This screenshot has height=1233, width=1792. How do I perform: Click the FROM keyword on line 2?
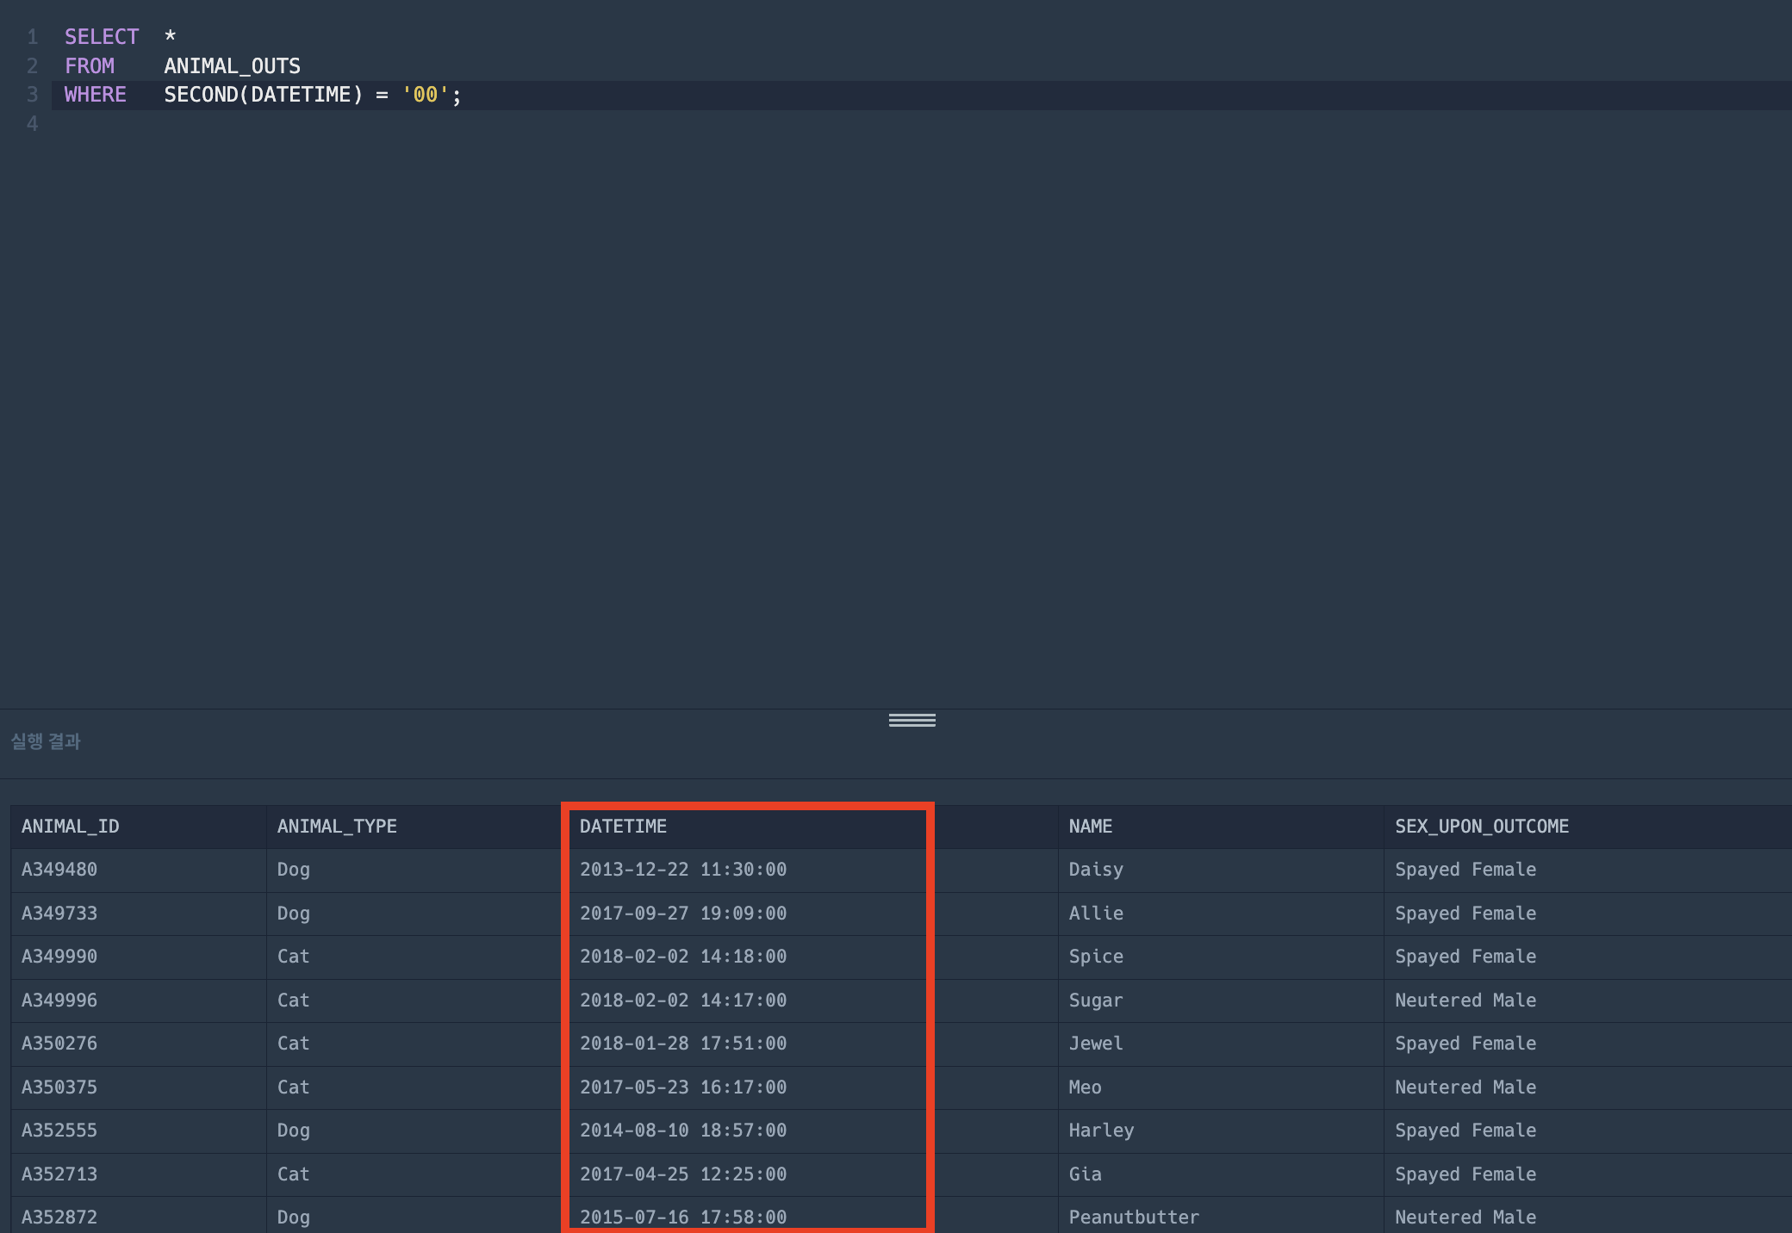(89, 66)
